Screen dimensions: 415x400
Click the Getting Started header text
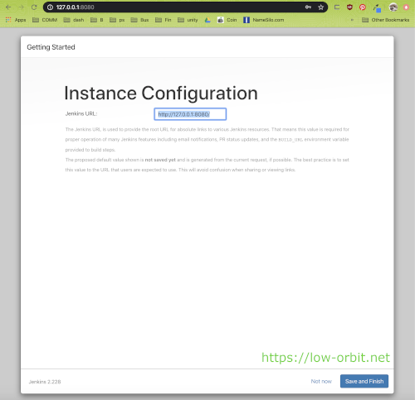tap(51, 47)
